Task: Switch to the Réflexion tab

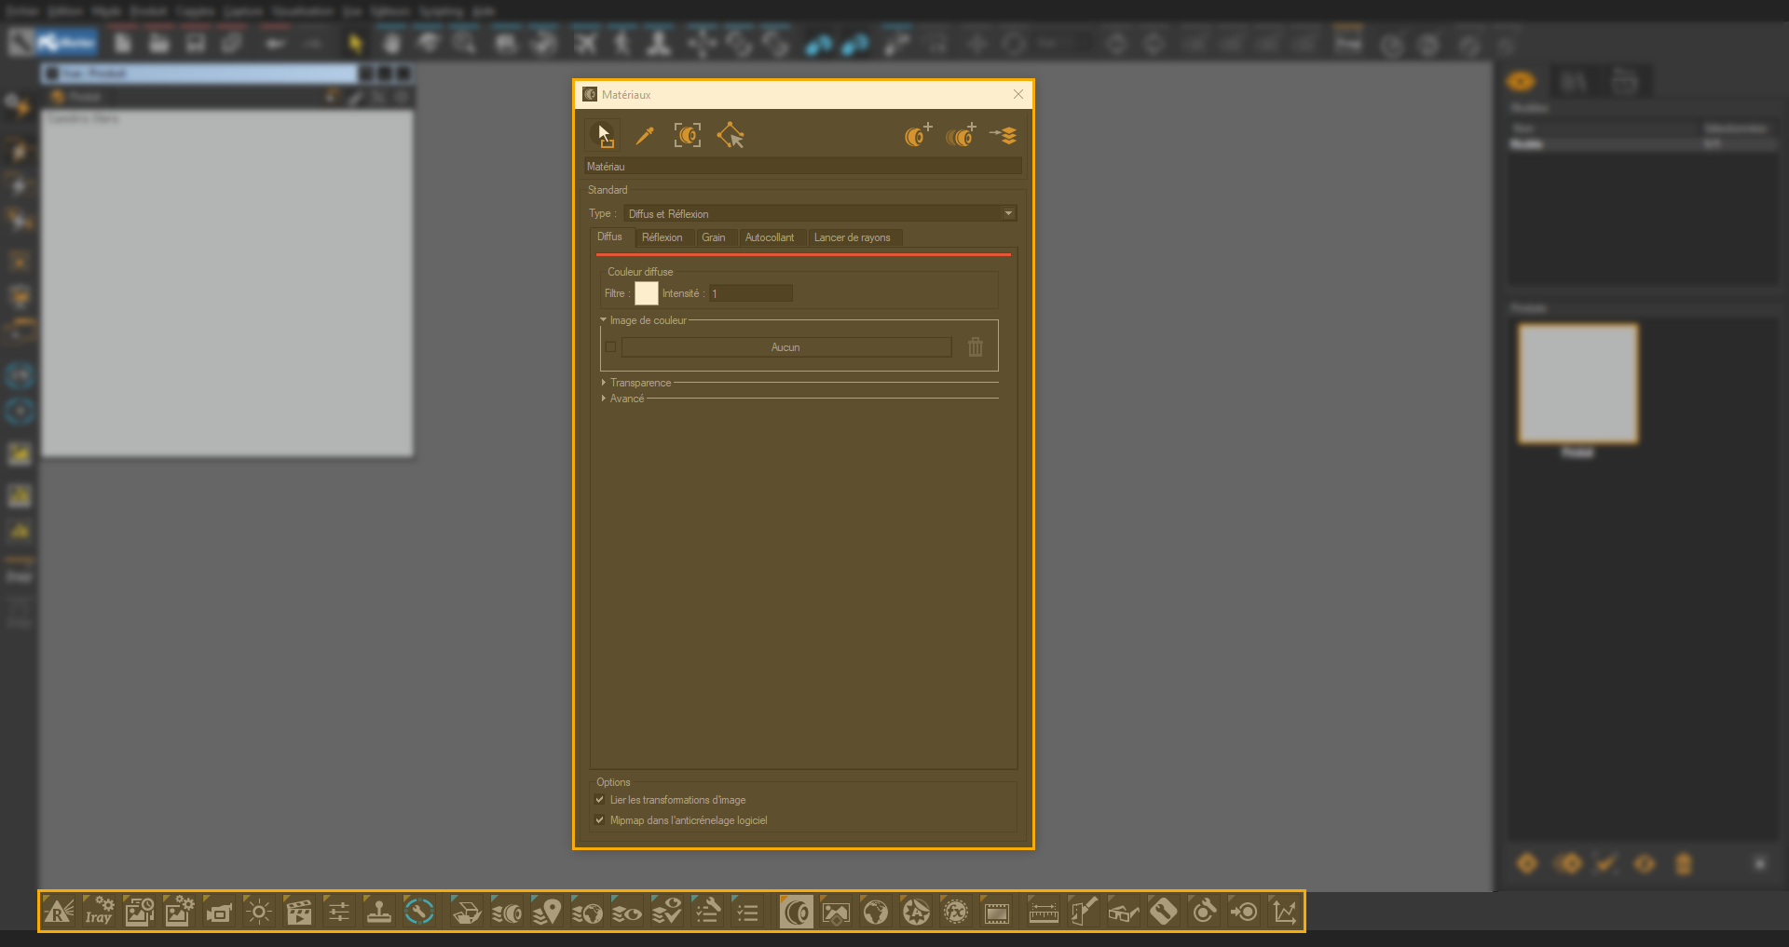Action: (662, 237)
